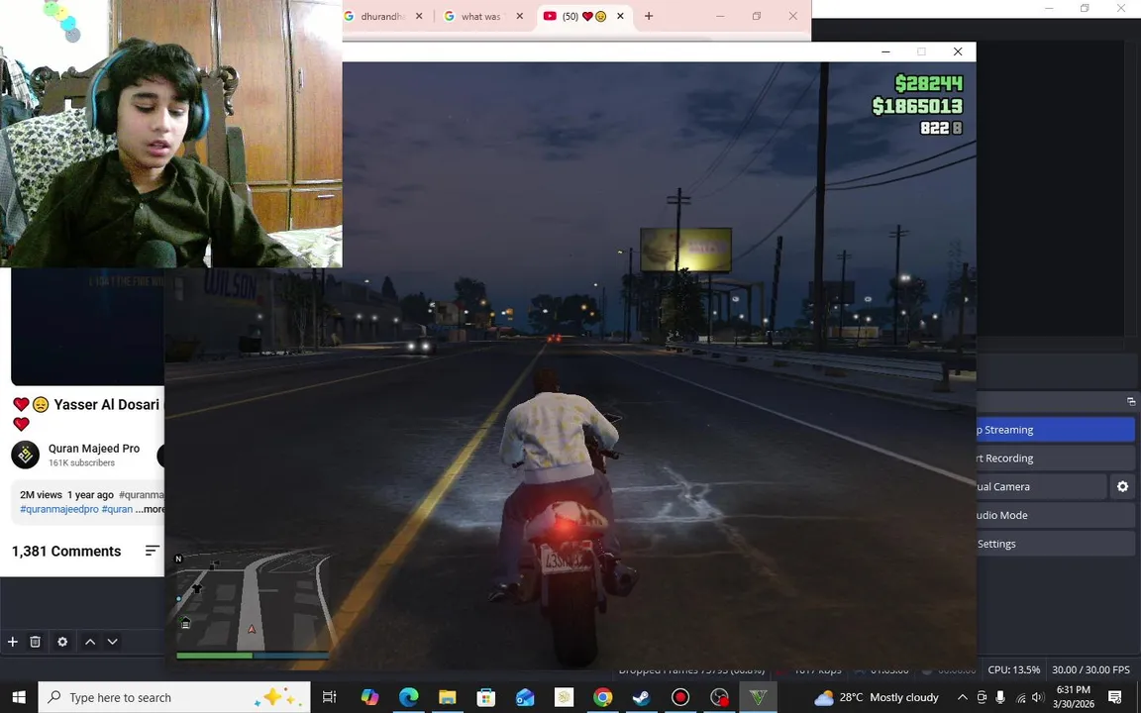Switch to the GTA V taskbar icon
The width and height of the screenshot is (1141, 713).
pos(759,697)
